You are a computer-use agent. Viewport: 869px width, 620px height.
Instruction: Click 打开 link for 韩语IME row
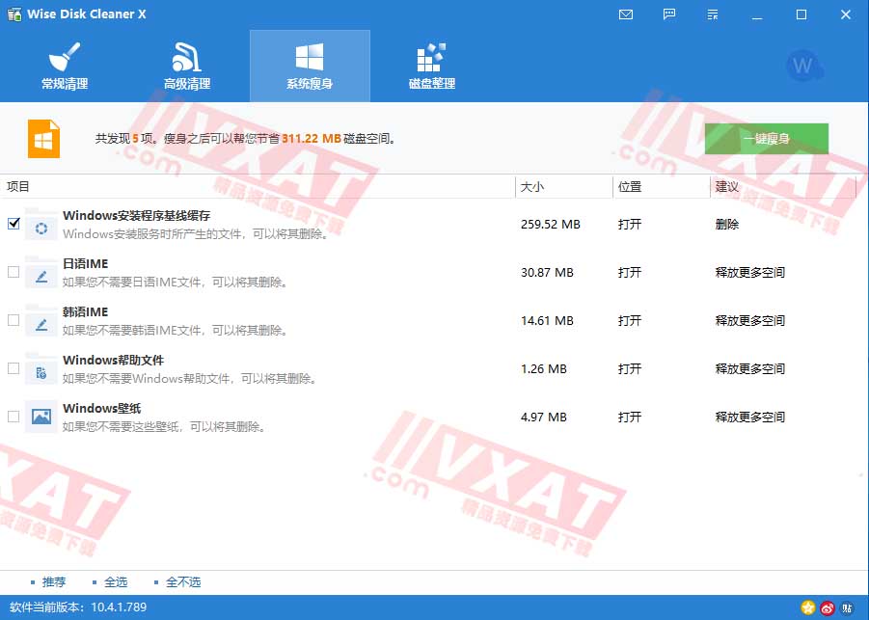(630, 320)
